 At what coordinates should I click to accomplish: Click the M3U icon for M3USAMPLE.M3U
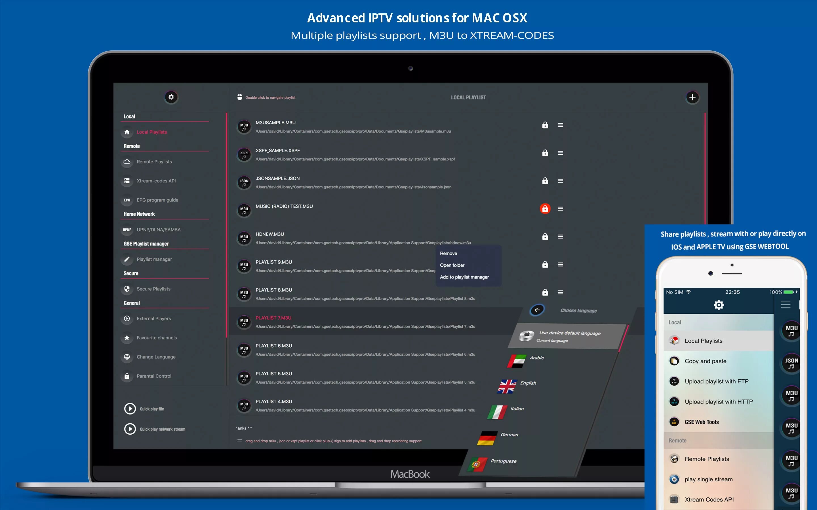click(244, 125)
